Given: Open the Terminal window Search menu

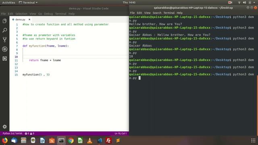Looking at the screenshot, I should pyautogui.click(x=157, y=13).
